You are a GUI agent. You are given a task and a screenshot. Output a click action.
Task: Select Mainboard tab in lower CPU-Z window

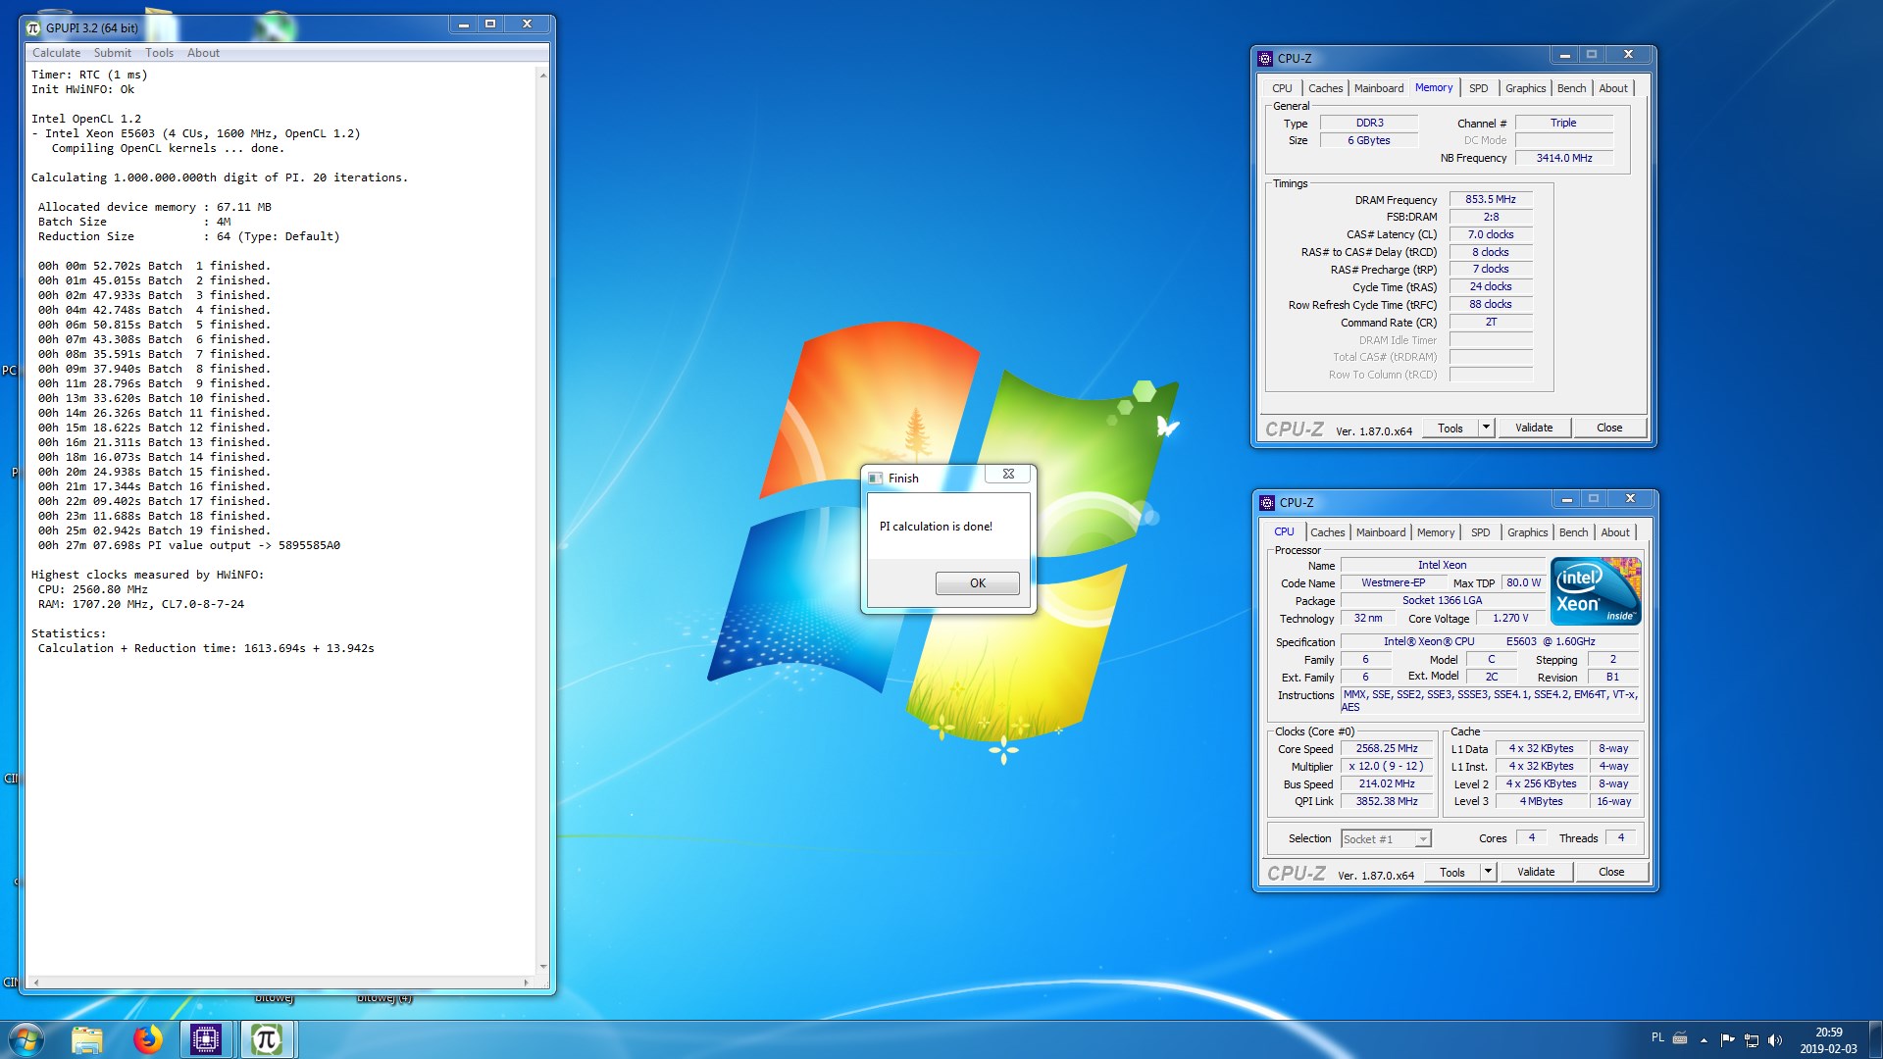(1381, 532)
